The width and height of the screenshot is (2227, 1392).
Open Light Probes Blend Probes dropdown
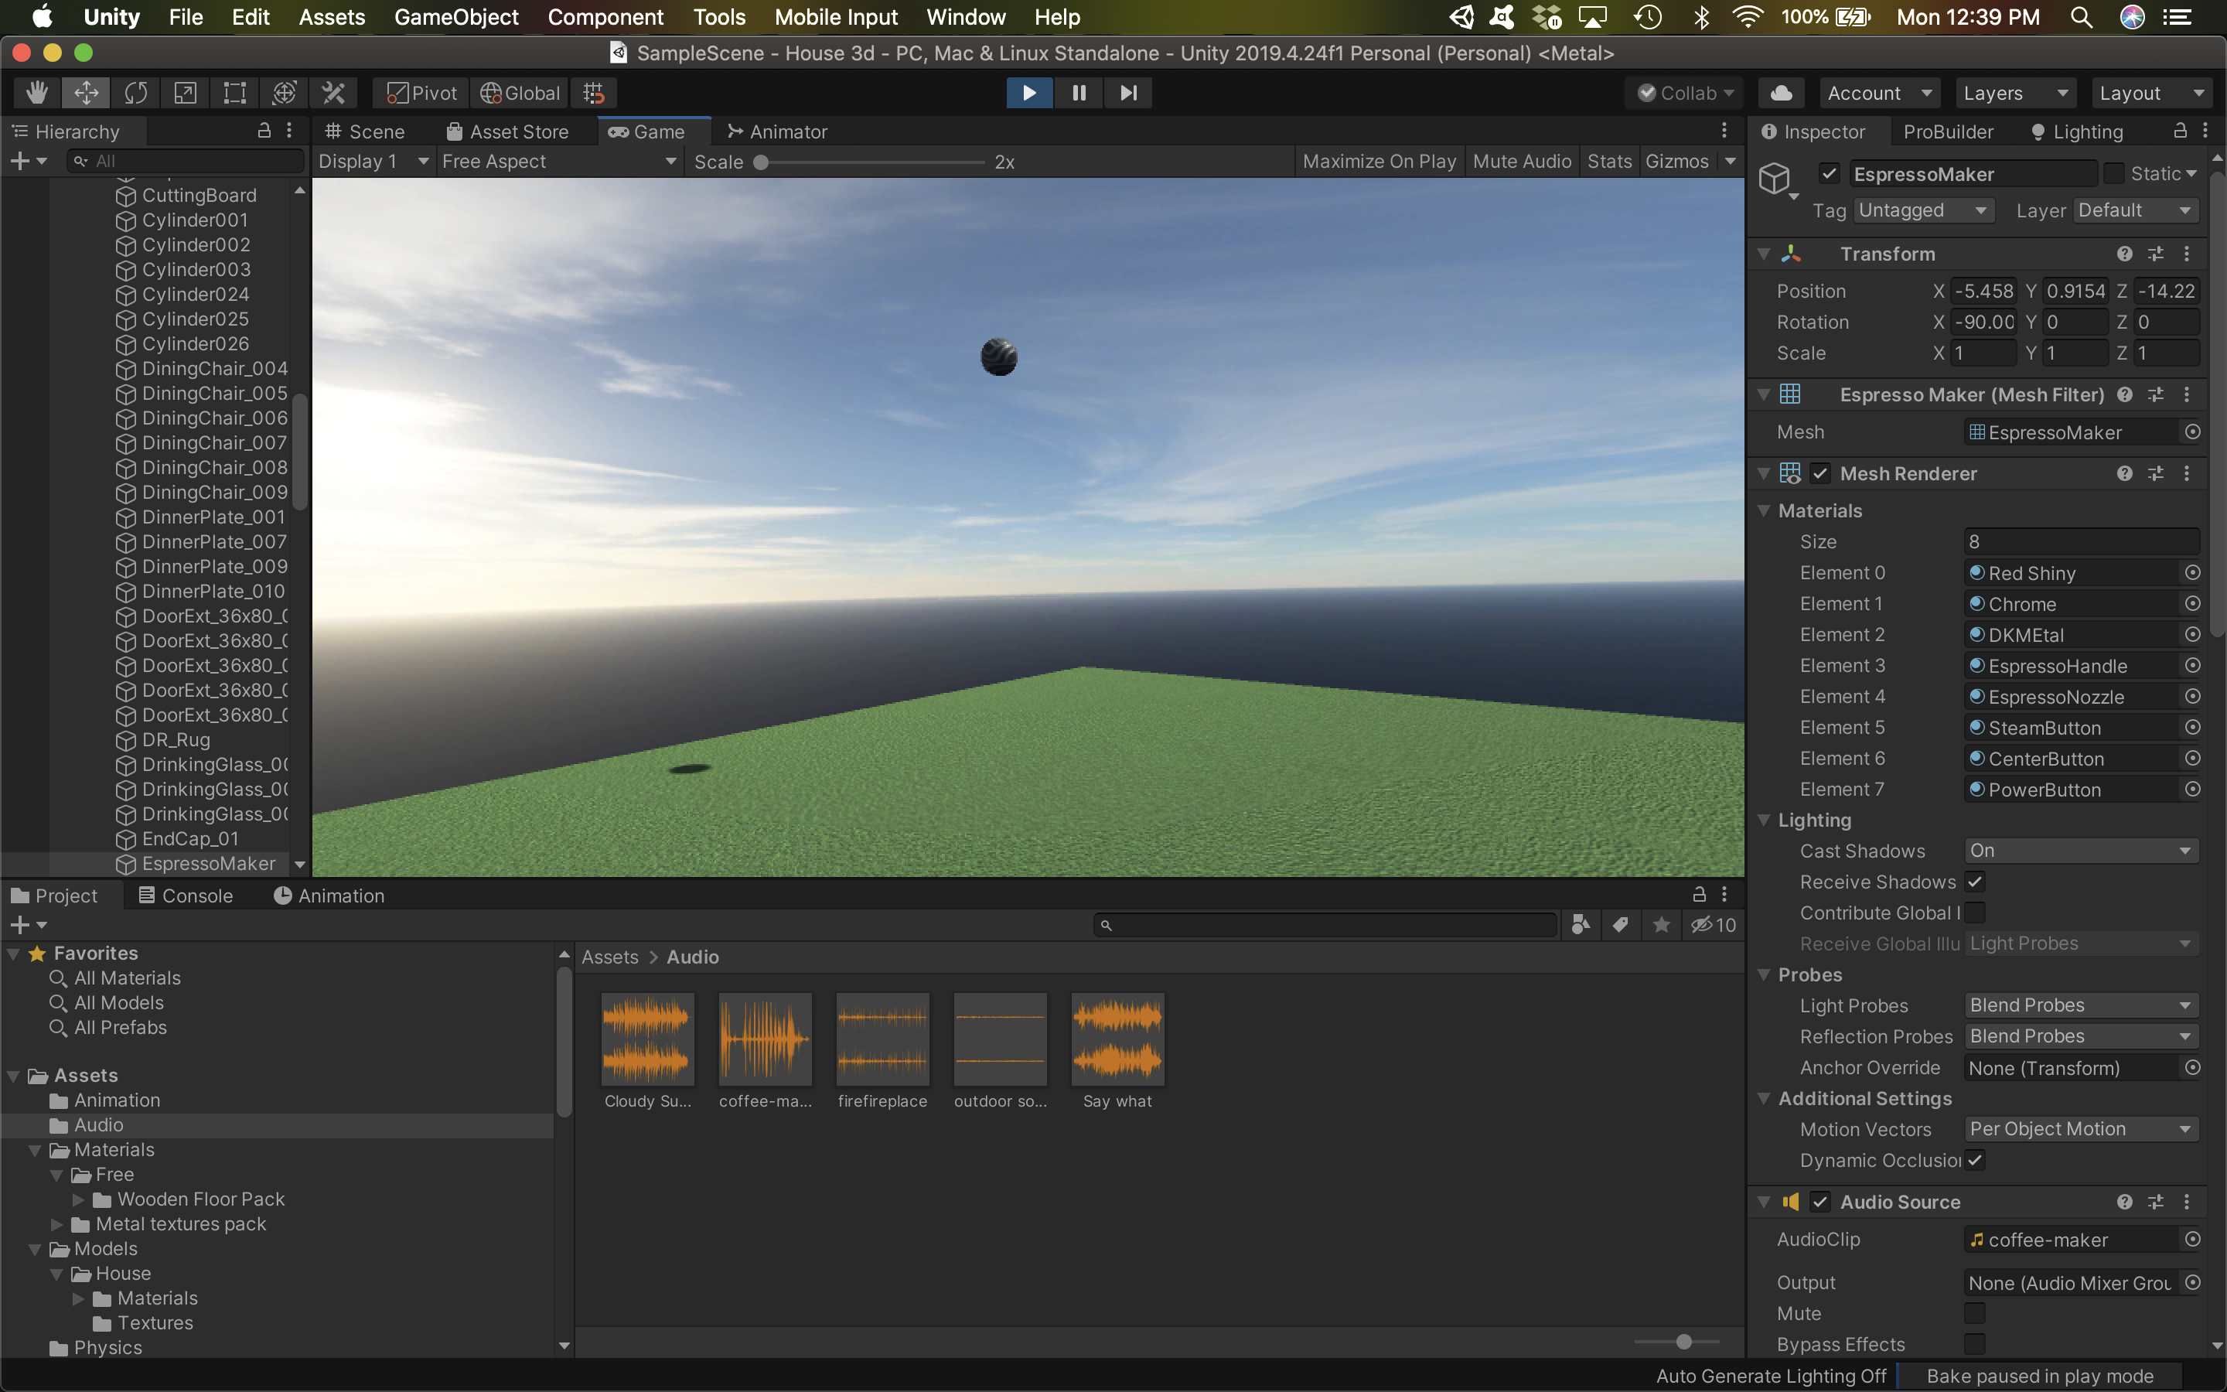click(2082, 1005)
